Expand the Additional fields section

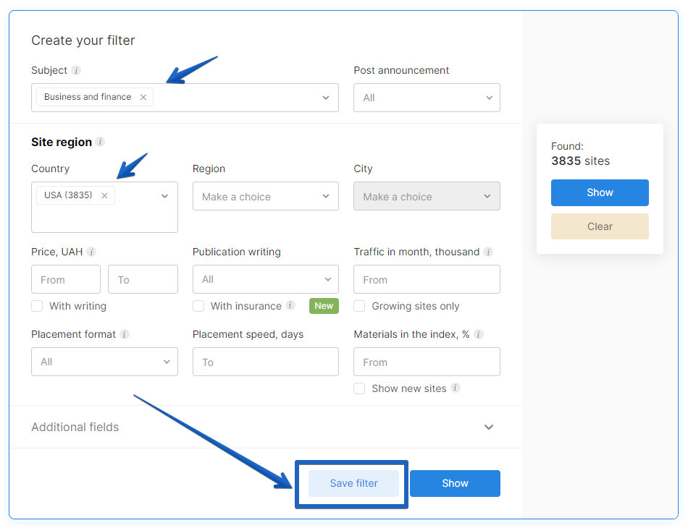pos(489,427)
